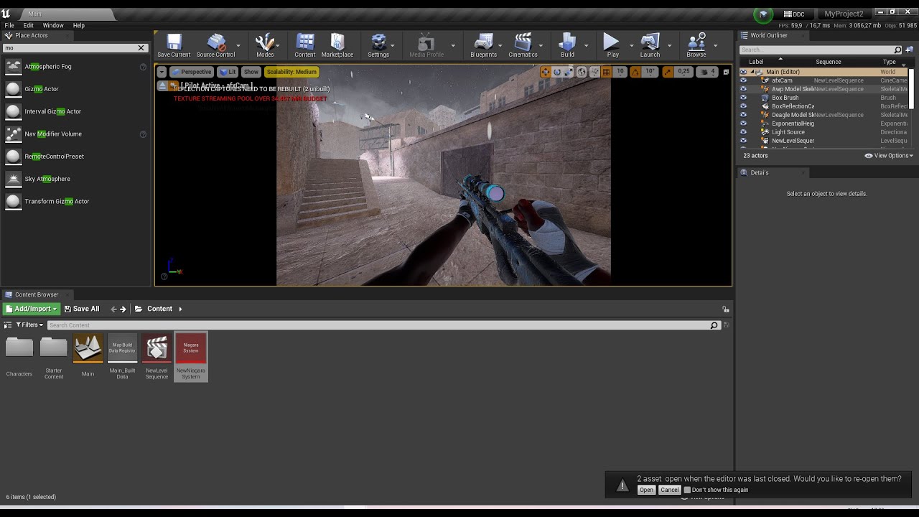Open the Help menu
This screenshot has height=517, width=919.
(x=78, y=25)
